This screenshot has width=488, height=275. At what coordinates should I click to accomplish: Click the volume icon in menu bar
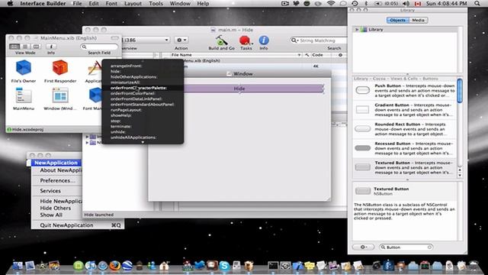[406, 3]
